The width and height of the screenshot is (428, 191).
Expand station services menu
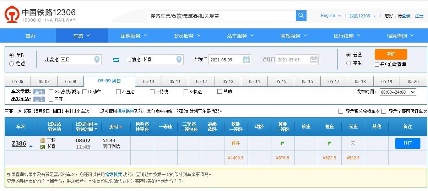[x=240, y=36]
